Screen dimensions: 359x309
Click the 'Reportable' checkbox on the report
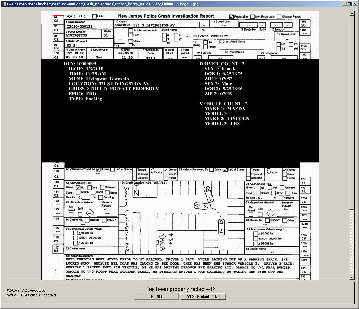(x=232, y=17)
